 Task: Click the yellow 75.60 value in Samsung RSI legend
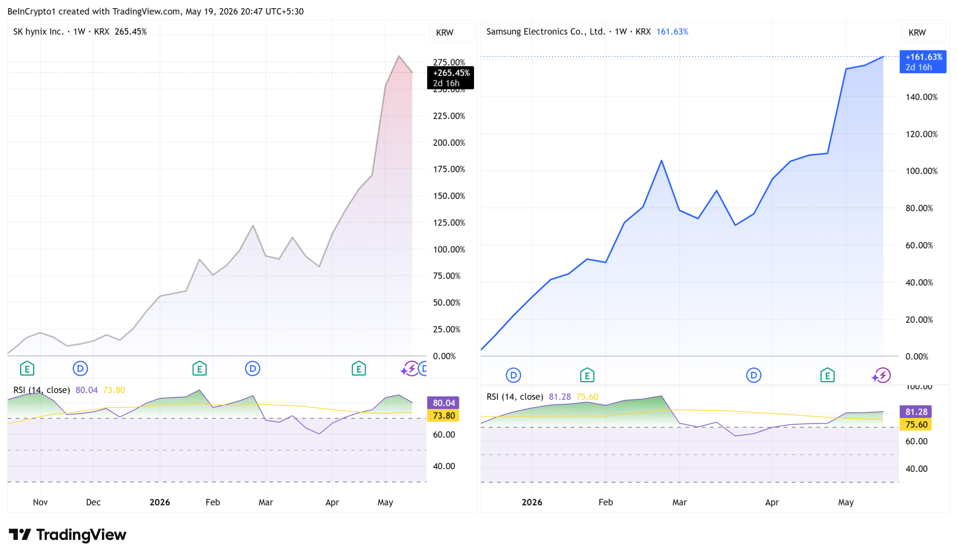(587, 397)
